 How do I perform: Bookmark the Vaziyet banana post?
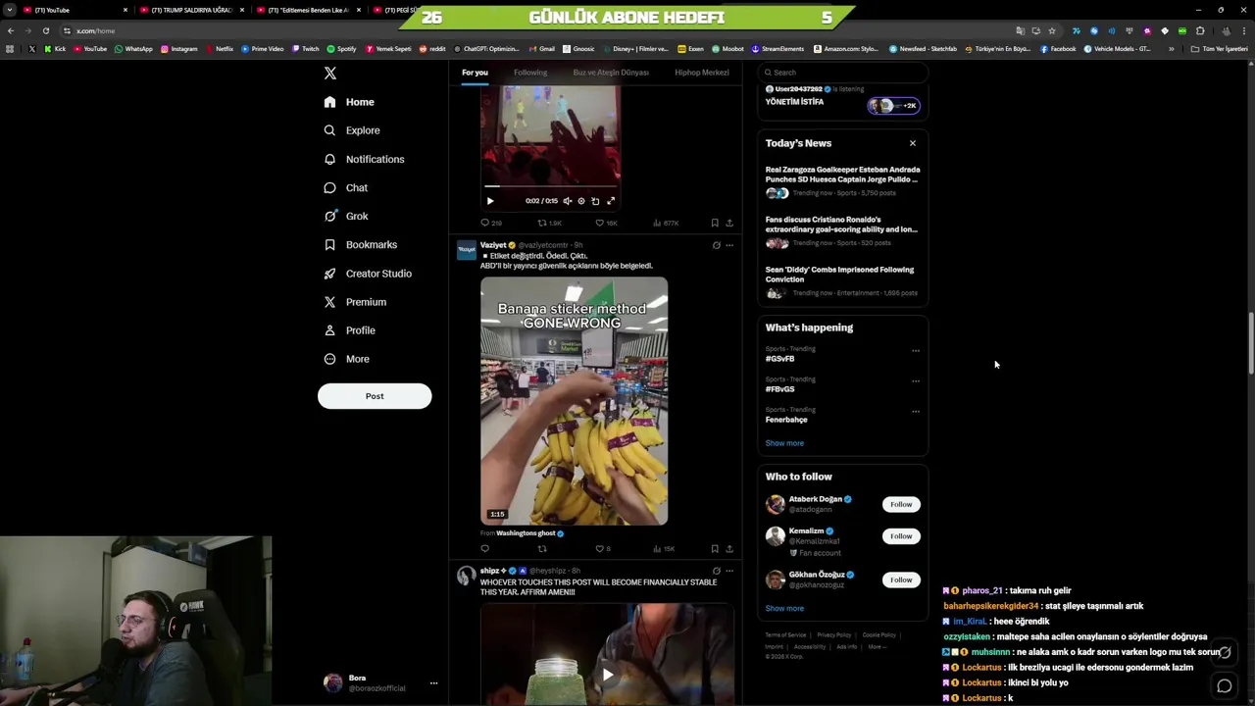[715, 549]
